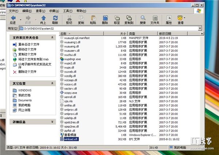Image resolution: width=219 pixels, height=155 pixels.
Task: Open the 帮助(H) menu
Action: [81, 11]
